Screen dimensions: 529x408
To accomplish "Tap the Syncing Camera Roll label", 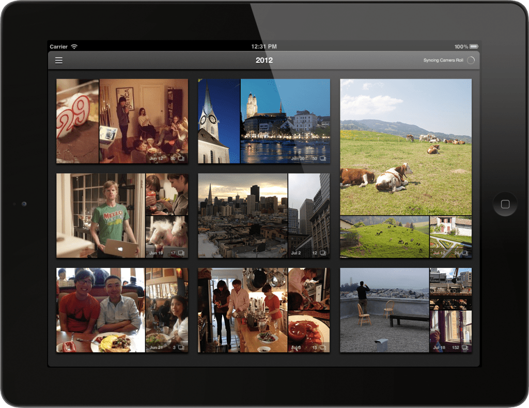I will point(443,61).
